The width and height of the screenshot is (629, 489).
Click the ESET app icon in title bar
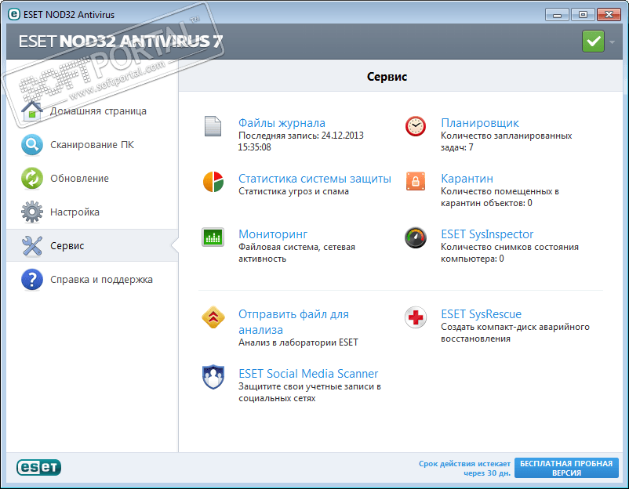click(14, 14)
